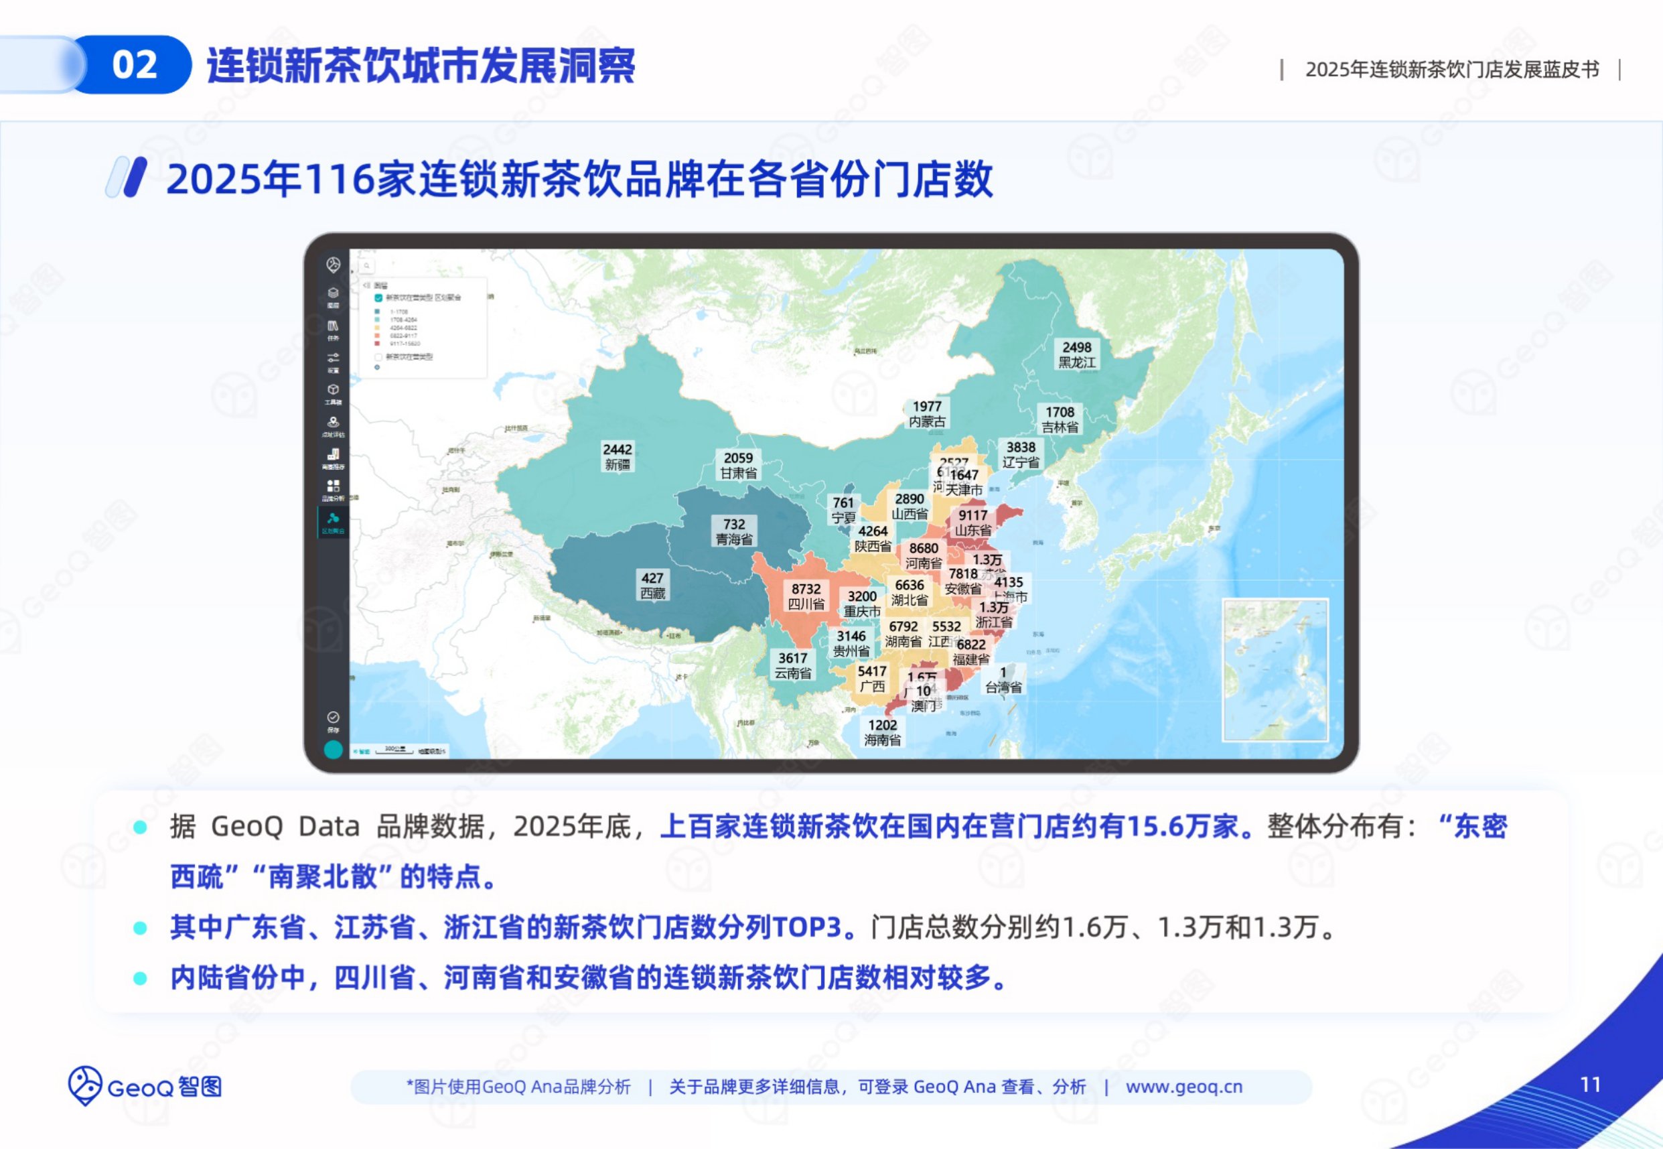Click the 6822 福建省 map label

click(x=970, y=651)
